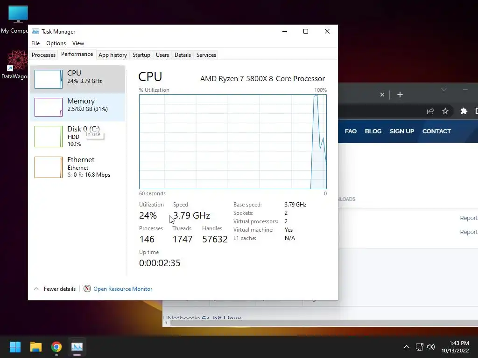Click the browser tab search chevron
This screenshot has width=478, height=358.
[444, 89]
